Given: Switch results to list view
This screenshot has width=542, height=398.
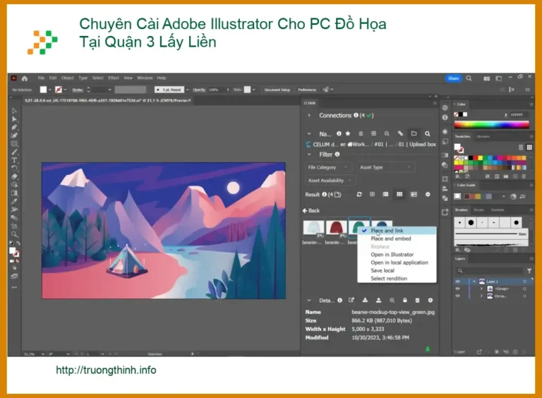Looking at the screenshot, I should [x=385, y=195].
